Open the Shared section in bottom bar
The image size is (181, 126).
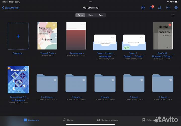(108, 120)
